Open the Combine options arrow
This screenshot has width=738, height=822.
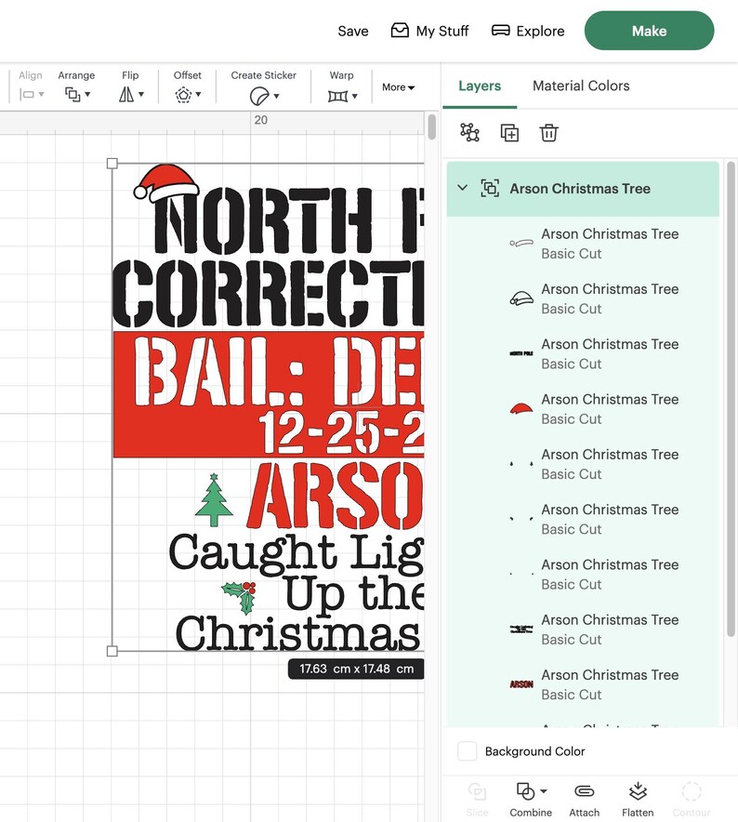pyautogui.click(x=544, y=791)
